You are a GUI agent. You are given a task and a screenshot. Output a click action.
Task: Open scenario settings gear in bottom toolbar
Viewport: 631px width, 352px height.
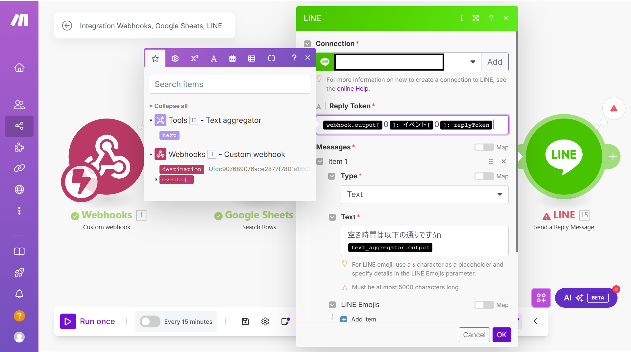[x=265, y=321]
